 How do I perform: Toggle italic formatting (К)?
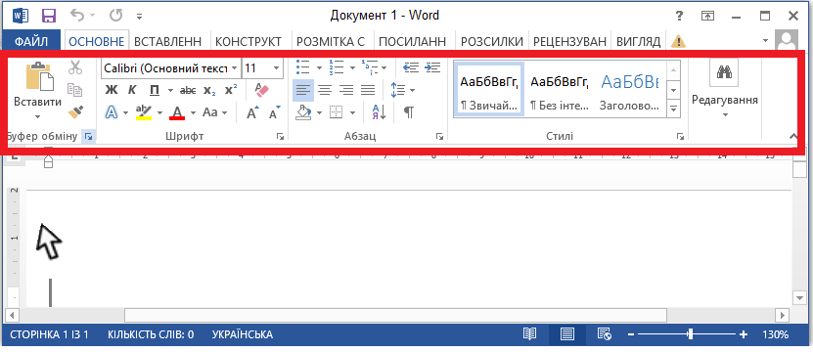132,90
